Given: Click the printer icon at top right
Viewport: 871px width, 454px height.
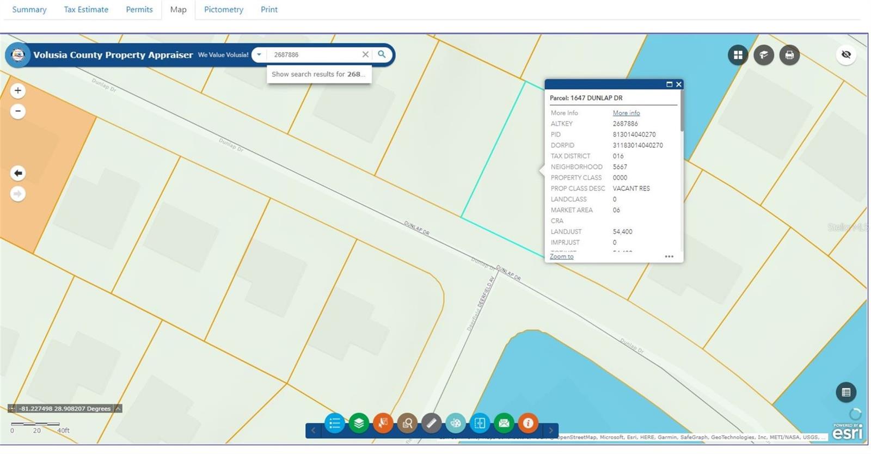Looking at the screenshot, I should click(x=789, y=54).
